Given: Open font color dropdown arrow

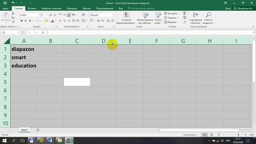Looking at the screenshot, I should [56, 21].
